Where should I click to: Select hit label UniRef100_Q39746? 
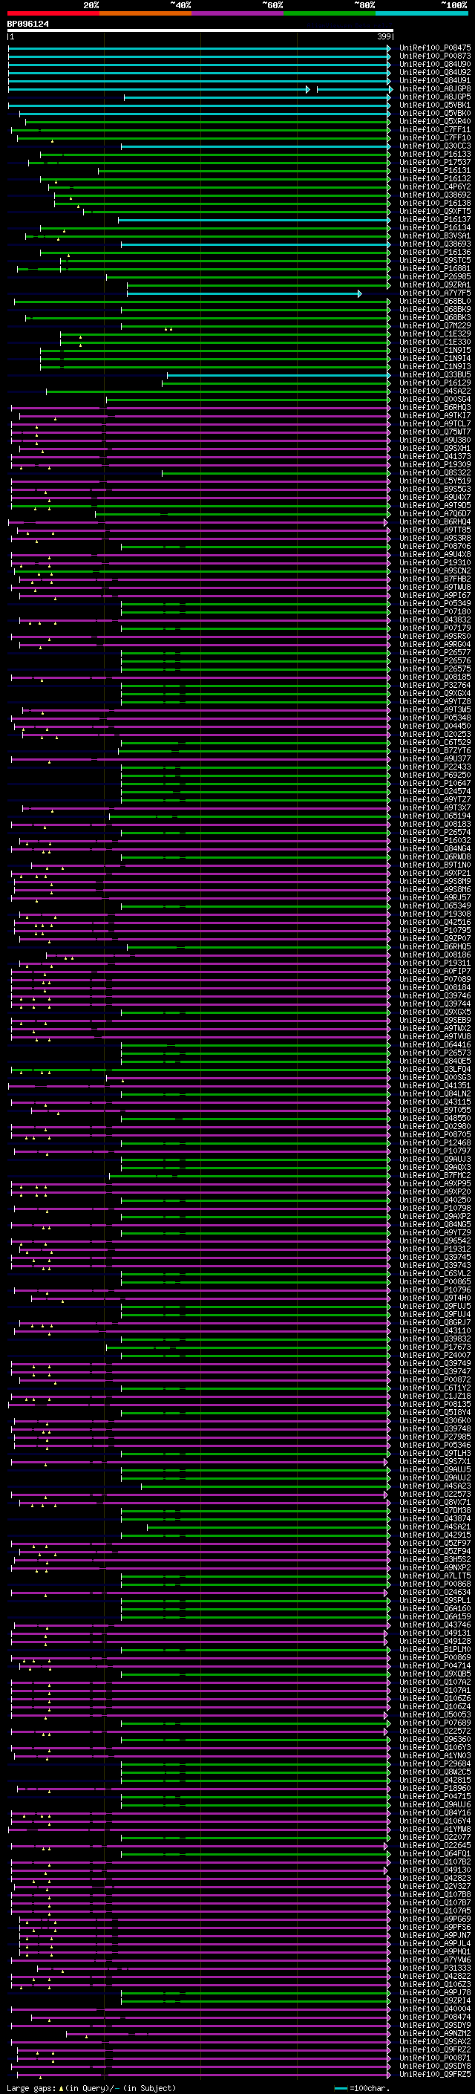(x=434, y=996)
